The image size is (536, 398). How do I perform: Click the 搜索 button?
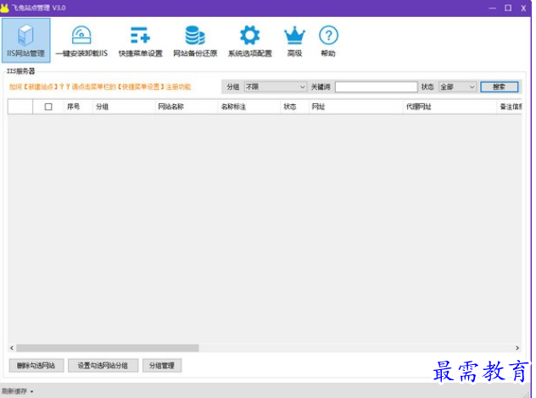[x=499, y=86]
